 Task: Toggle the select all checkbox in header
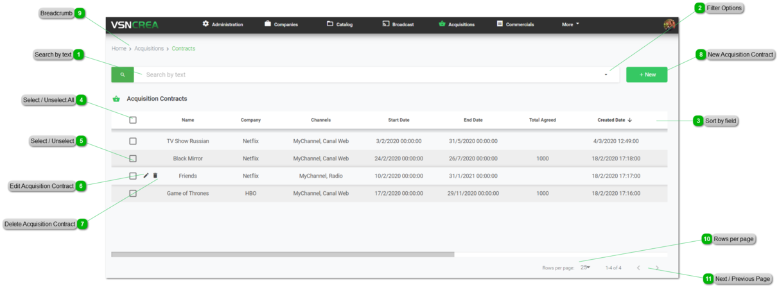pyautogui.click(x=133, y=120)
